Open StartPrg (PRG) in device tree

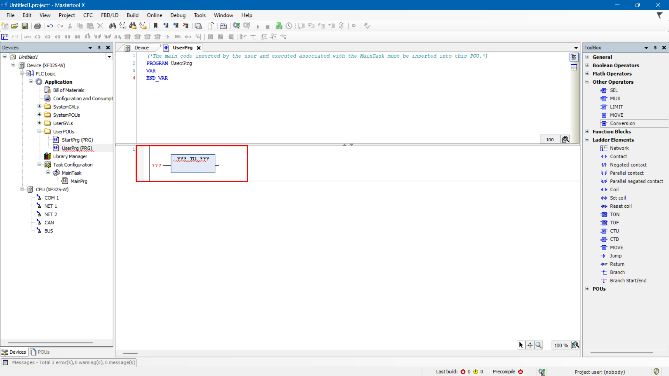(x=77, y=140)
